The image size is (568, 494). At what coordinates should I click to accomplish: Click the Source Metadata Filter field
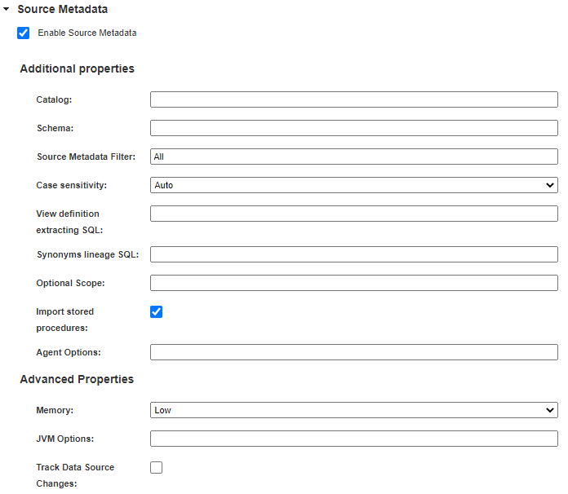[354, 157]
